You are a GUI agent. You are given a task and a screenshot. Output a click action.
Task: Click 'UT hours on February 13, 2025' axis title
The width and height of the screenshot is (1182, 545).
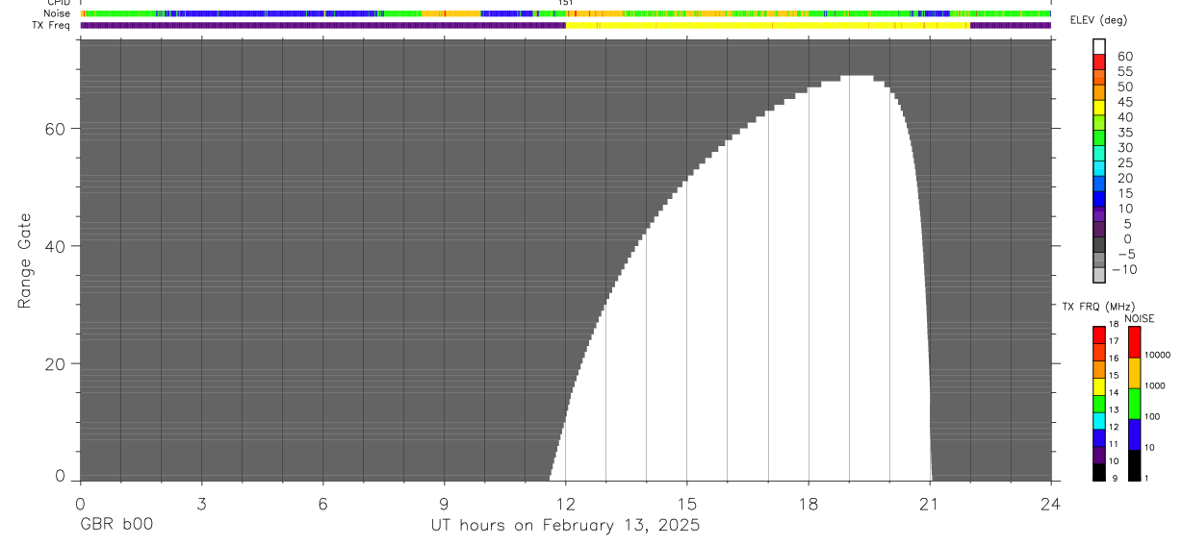pyautogui.click(x=565, y=526)
